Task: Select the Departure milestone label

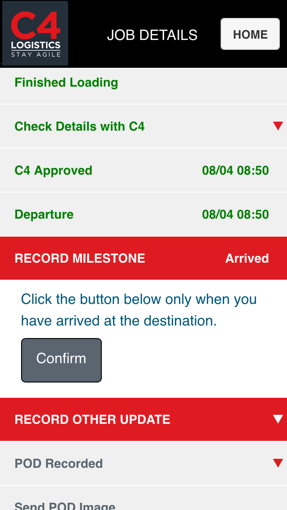Action: 44,215
